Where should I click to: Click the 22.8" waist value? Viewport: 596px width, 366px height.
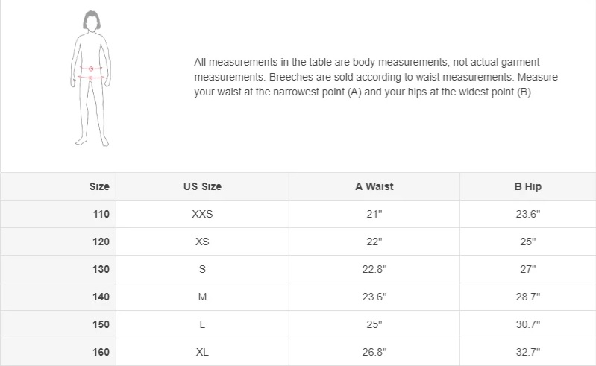[374, 269]
